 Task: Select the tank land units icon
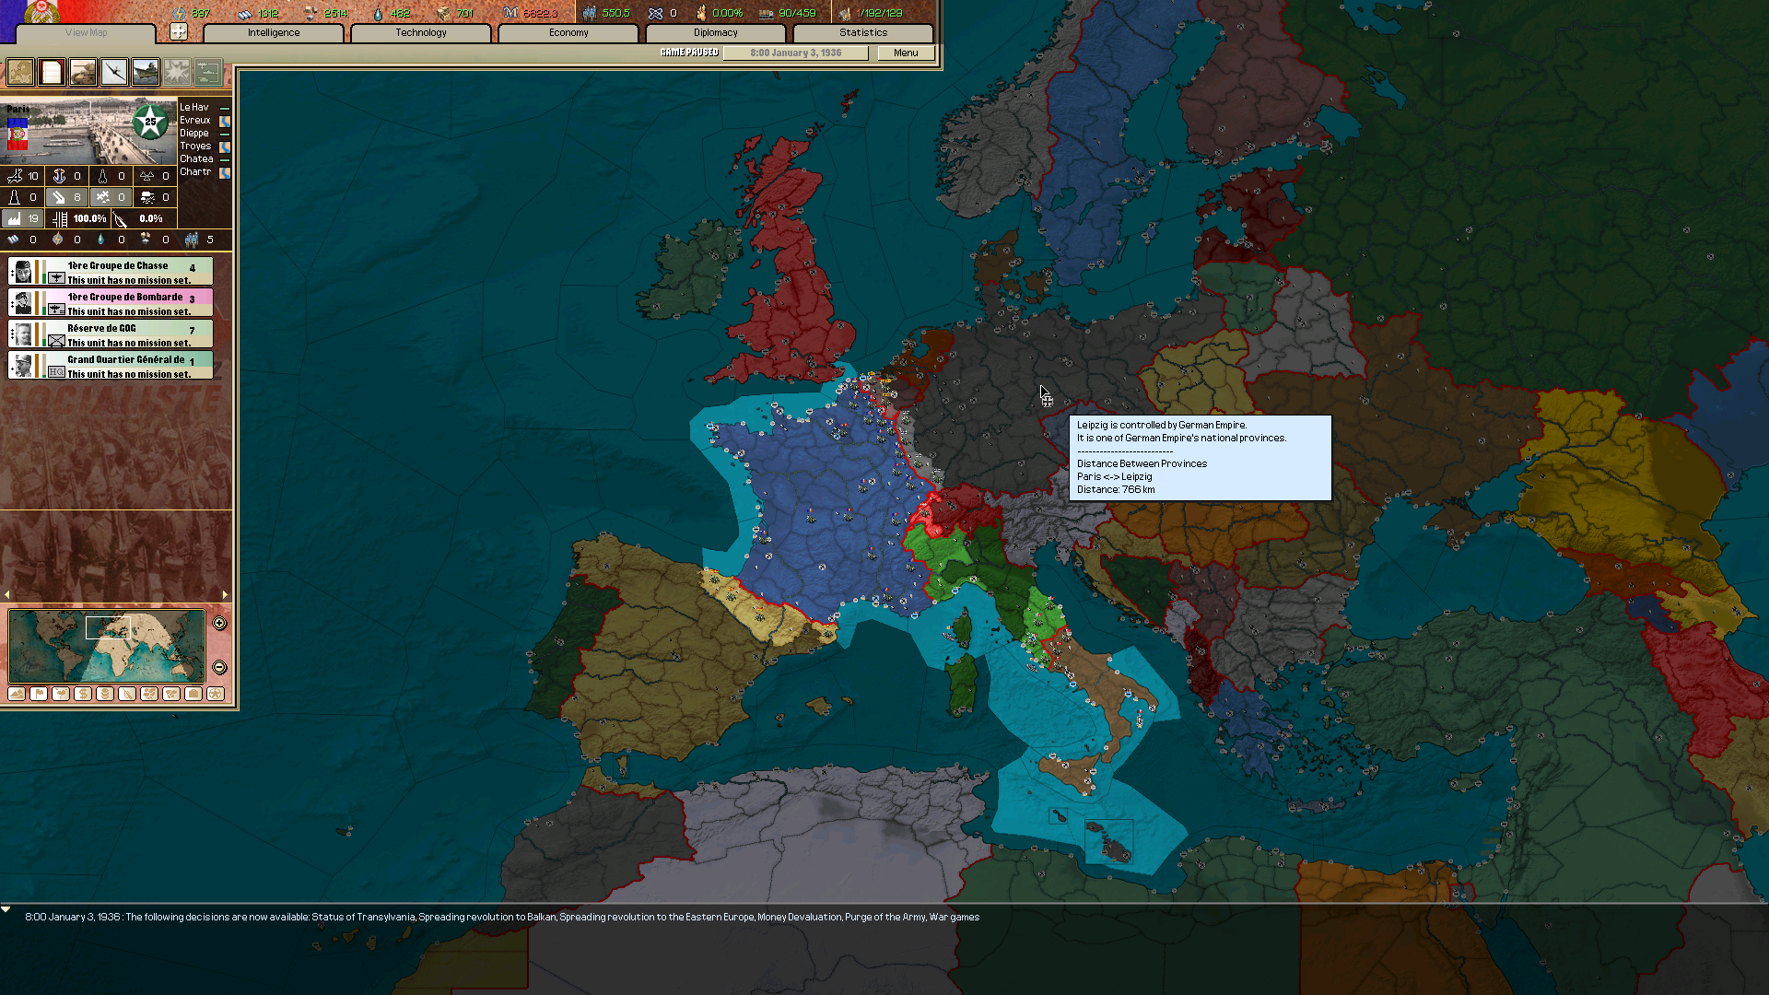pyautogui.click(x=83, y=72)
